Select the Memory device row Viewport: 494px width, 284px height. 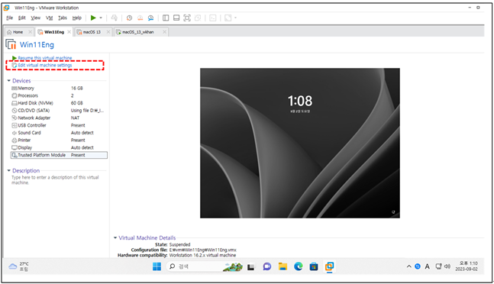(x=59, y=88)
